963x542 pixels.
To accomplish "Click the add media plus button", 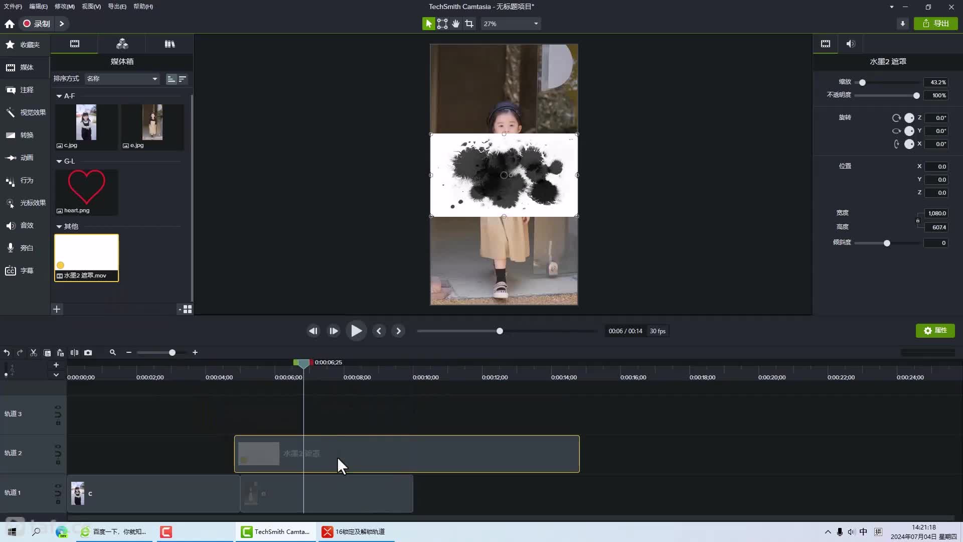I will 57,309.
